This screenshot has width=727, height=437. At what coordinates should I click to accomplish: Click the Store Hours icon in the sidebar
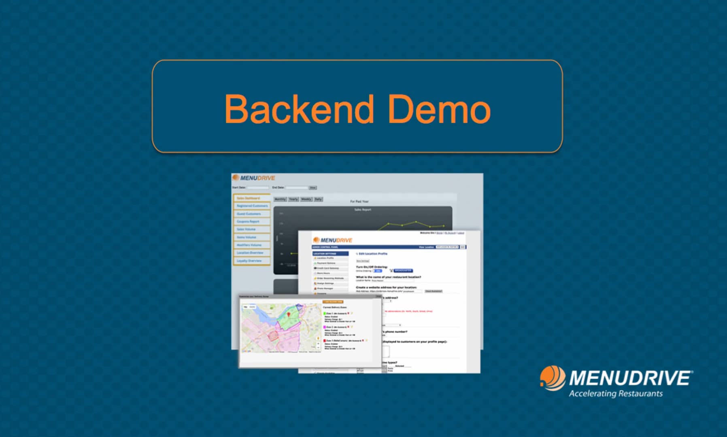[x=315, y=273]
